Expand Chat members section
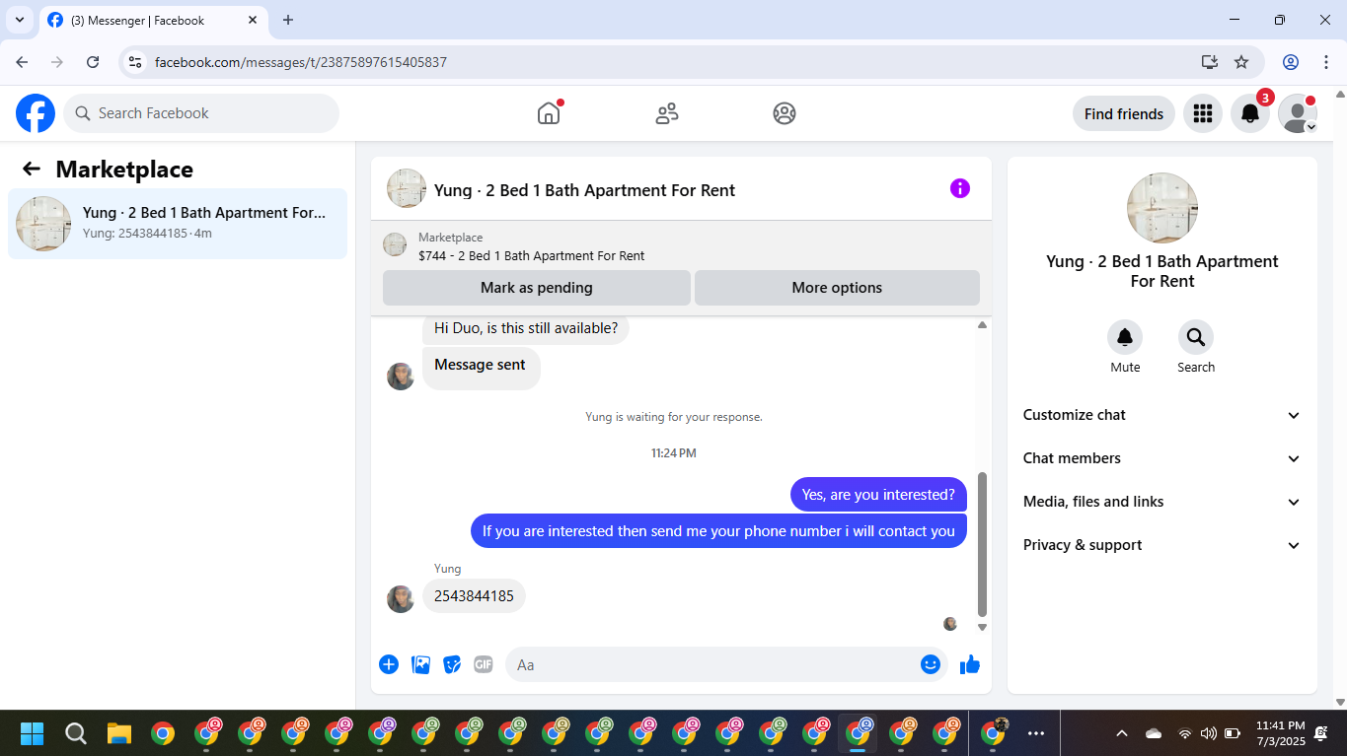The height and width of the screenshot is (756, 1347). [x=1161, y=458]
